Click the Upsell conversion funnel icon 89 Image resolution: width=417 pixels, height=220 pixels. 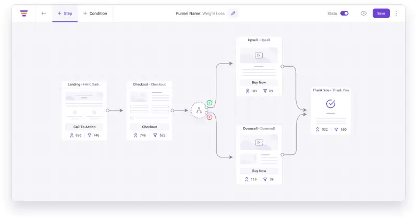[265, 91]
